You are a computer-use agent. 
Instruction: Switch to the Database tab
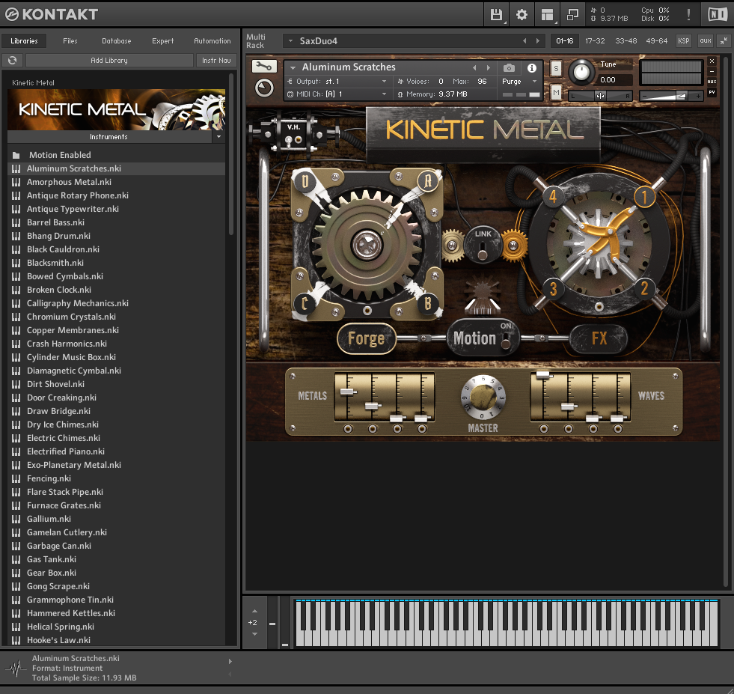pyautogui.click(x=117, y=40)
